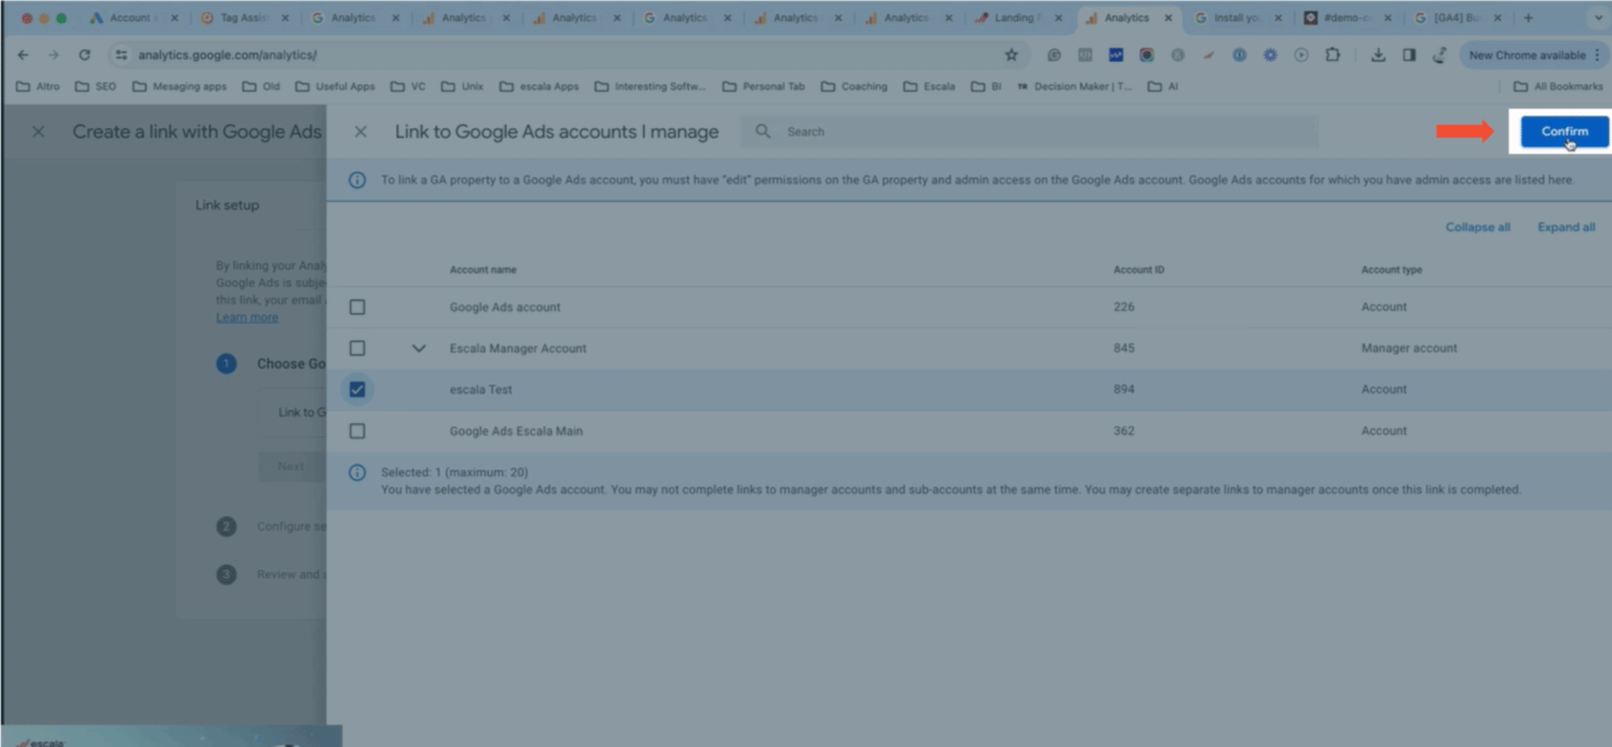Click into the Search accounts field
The height and width of the screenshot is (747, 1612).
tap(1029, 131)
